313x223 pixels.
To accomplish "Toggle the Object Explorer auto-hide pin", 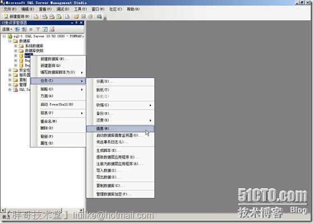I will tap(76, 23).
